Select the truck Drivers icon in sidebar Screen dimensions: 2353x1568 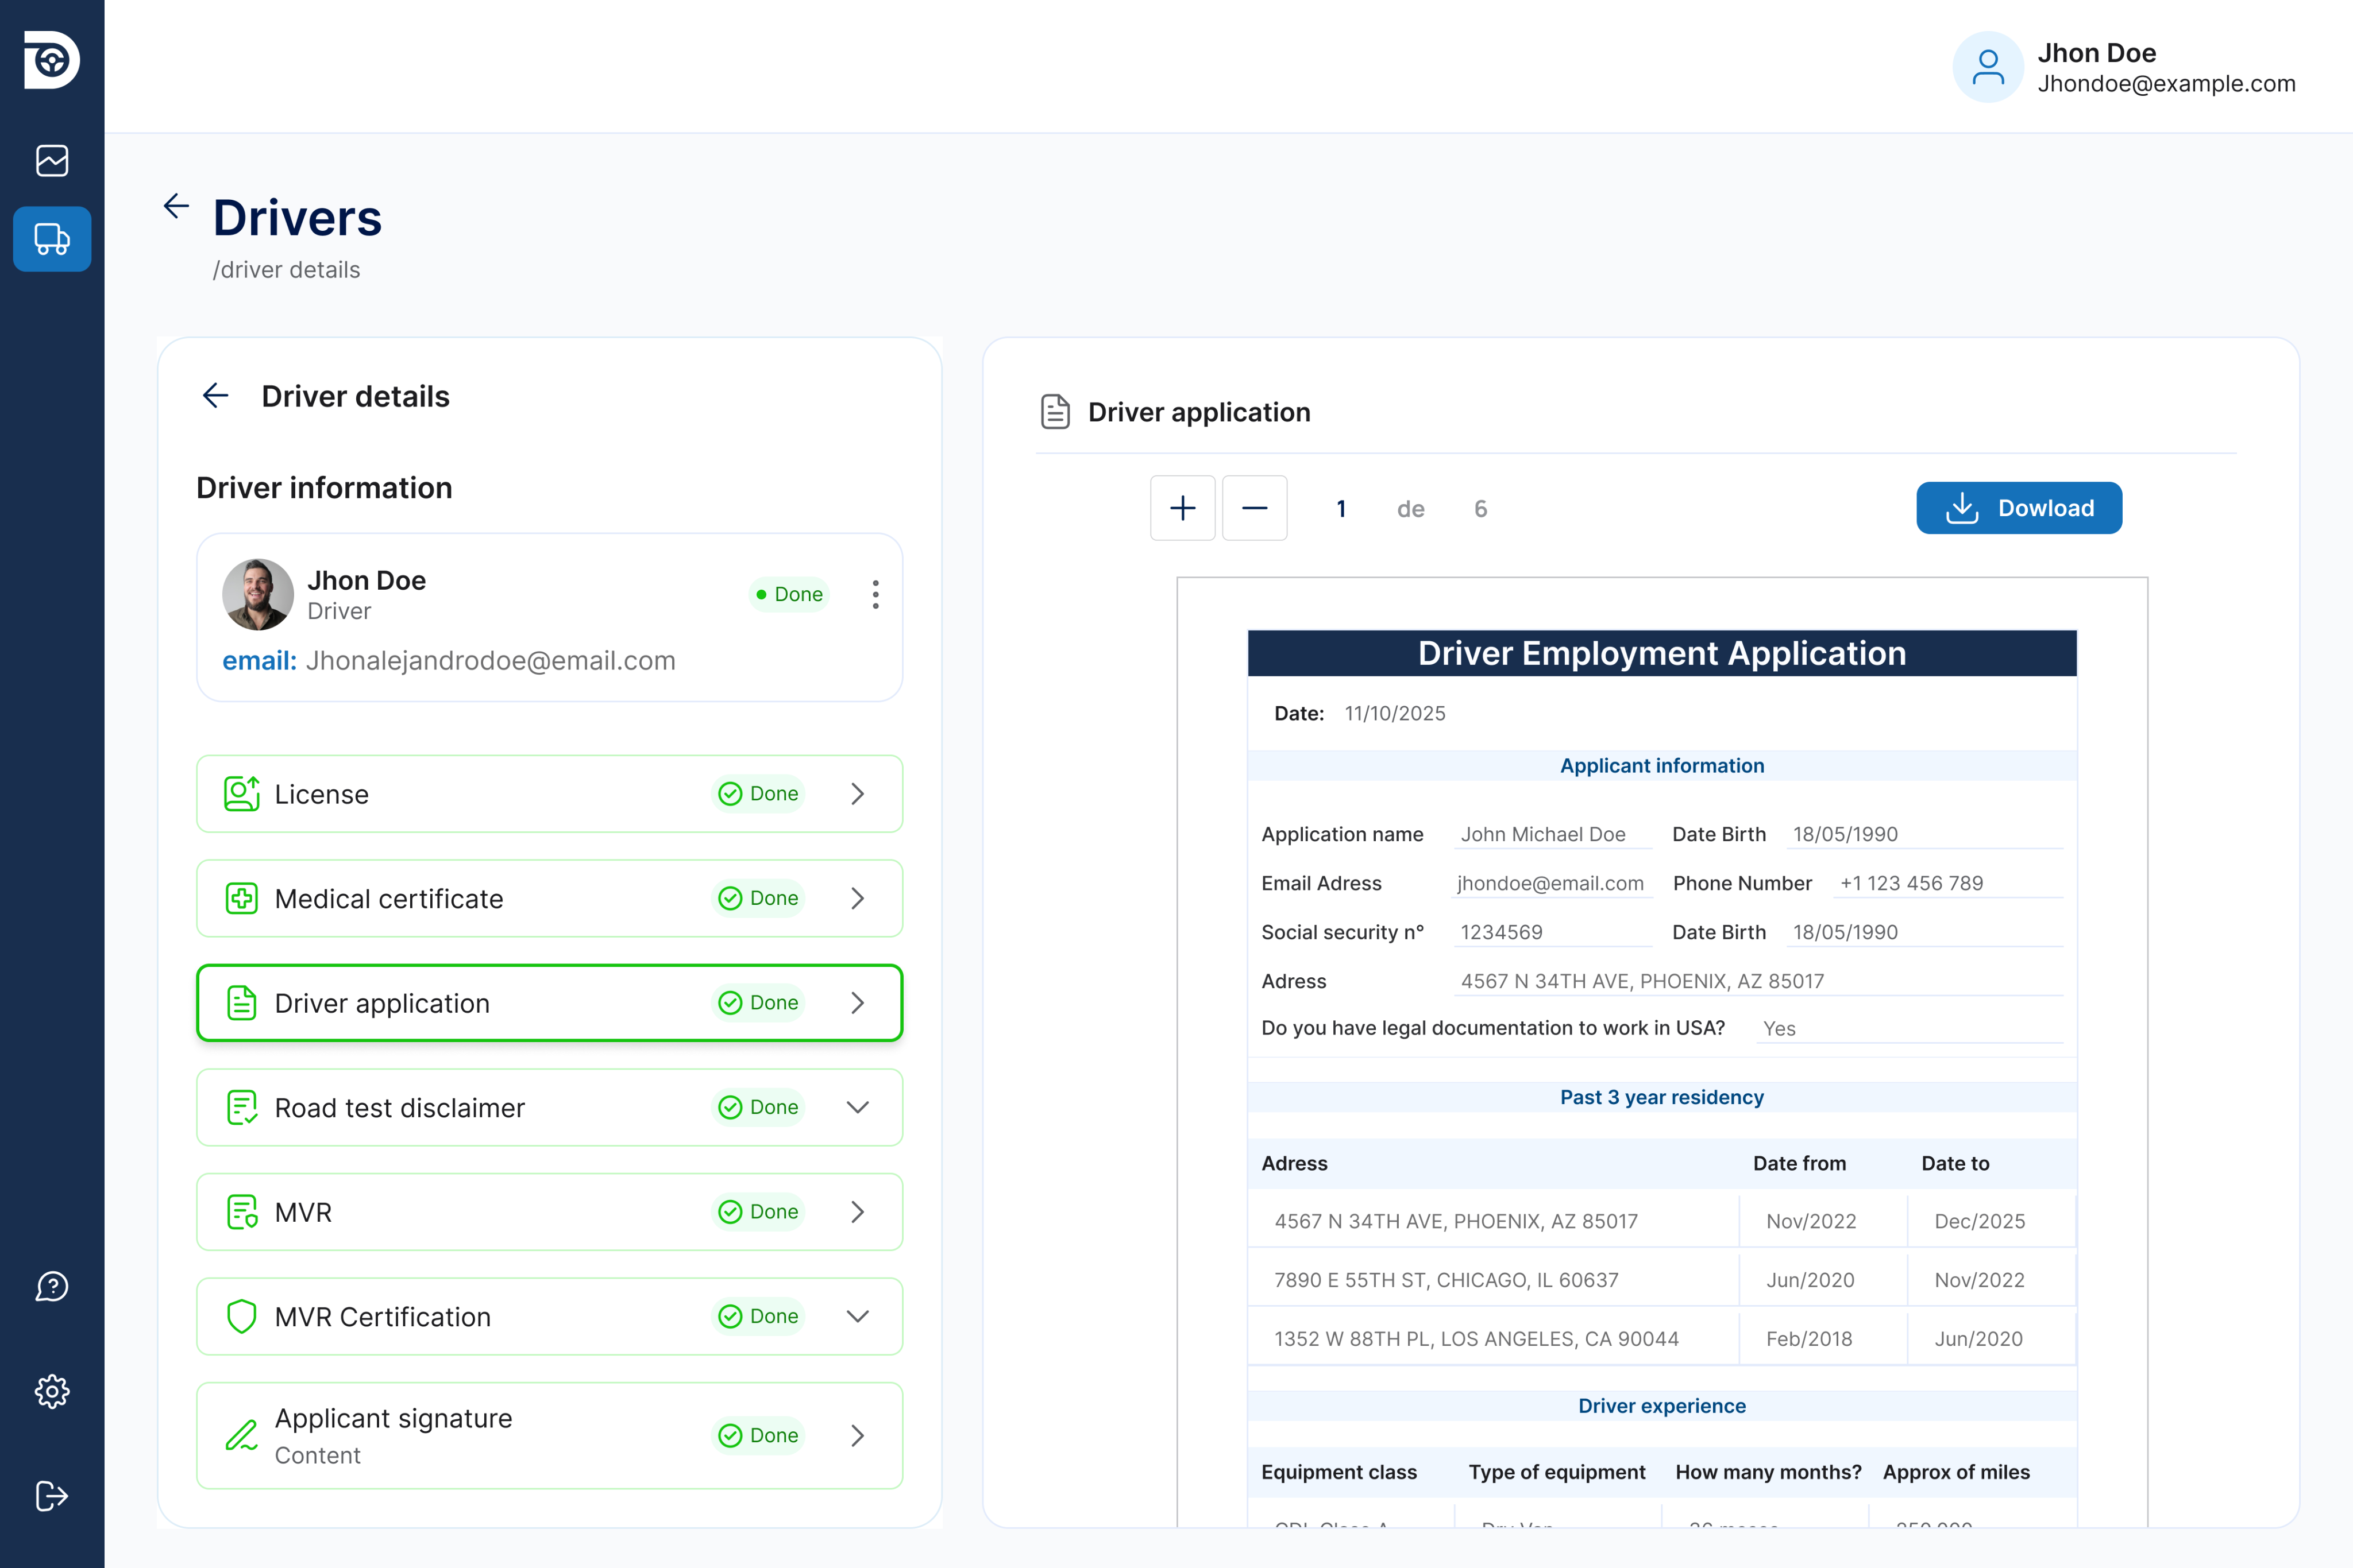(x=52, y=239)
